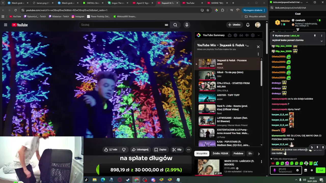Open WHITE 2115 - ŁAŃCUCH video thumbnail

(209, 167)
